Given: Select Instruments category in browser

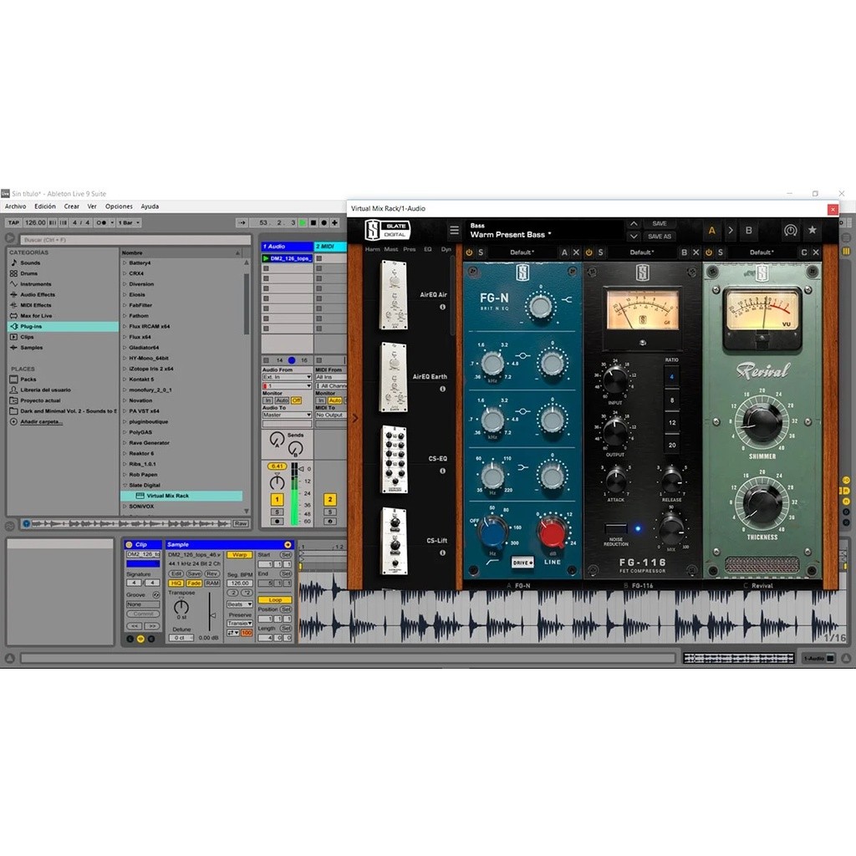Looking at the screenshot, I should 35,284.
